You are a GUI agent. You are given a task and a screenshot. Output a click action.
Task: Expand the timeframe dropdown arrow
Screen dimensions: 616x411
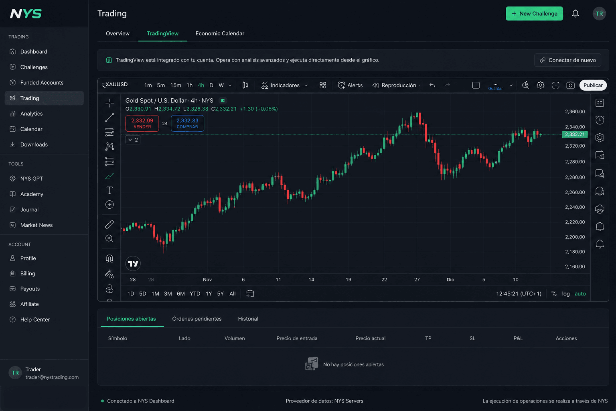[x=230, y=85]
